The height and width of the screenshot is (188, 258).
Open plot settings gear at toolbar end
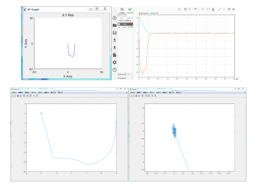(x=233, y=9)
